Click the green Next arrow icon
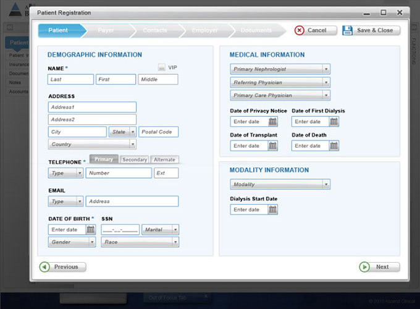The width and height of the screenshot is (420, 309). [x=364, y=267]
